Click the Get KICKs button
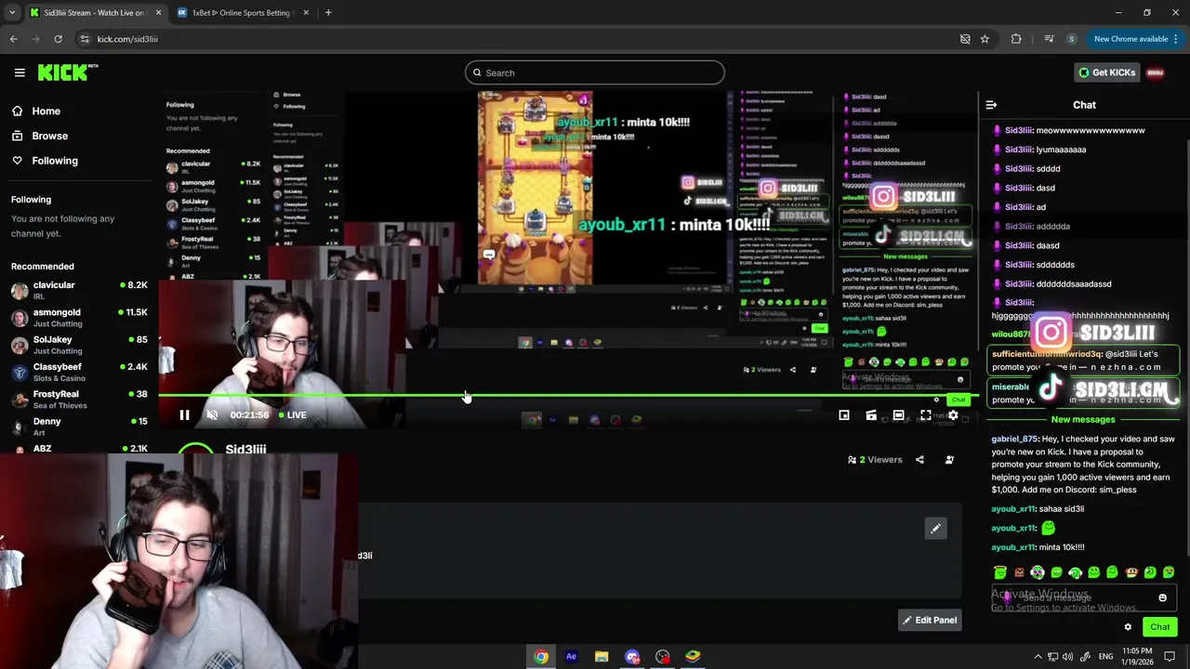The width and height of the screenshot is (1190, 669). 1106,72
